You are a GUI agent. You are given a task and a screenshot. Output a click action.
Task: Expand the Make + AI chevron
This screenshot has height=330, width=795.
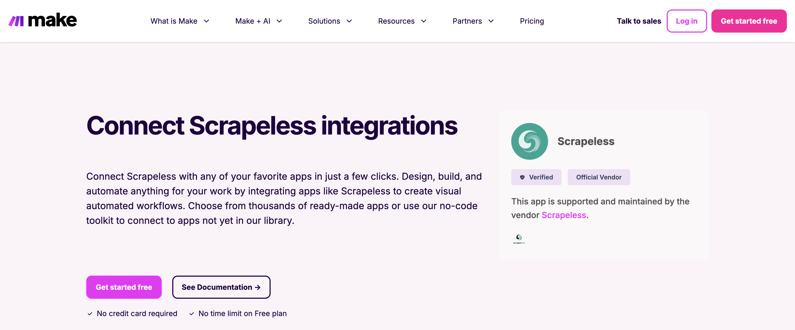click(x=279, y=21)
